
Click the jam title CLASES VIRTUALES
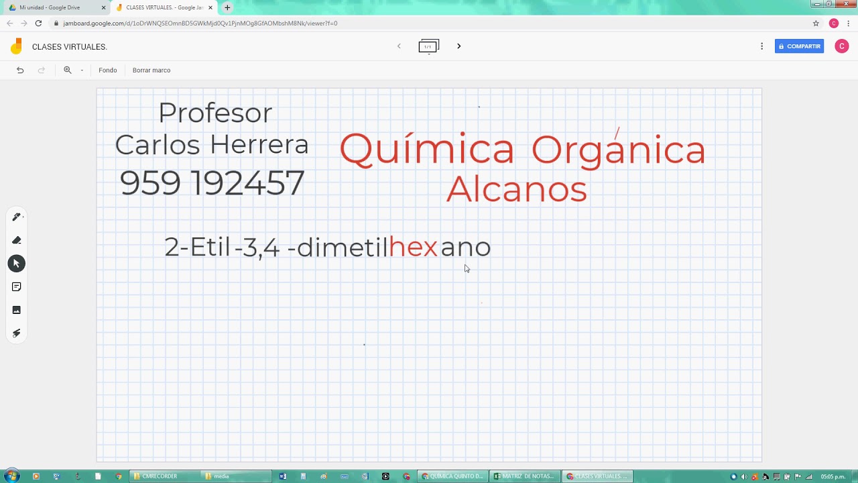[x=70, y=47]
